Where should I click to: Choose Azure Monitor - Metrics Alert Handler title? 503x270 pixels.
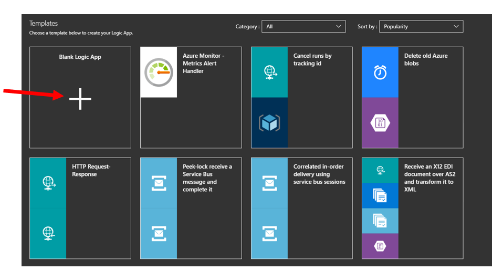pyautogui.click(x=203, y=63)
